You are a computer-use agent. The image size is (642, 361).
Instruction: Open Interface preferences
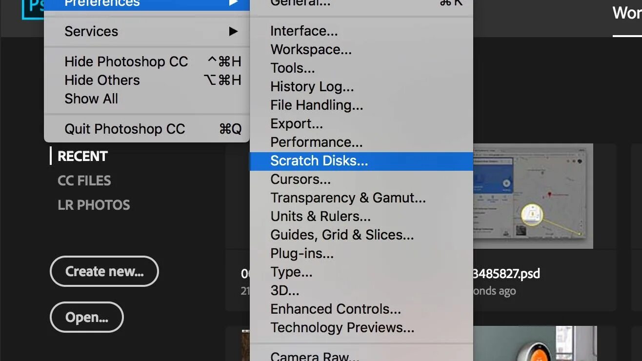[361, 31]
